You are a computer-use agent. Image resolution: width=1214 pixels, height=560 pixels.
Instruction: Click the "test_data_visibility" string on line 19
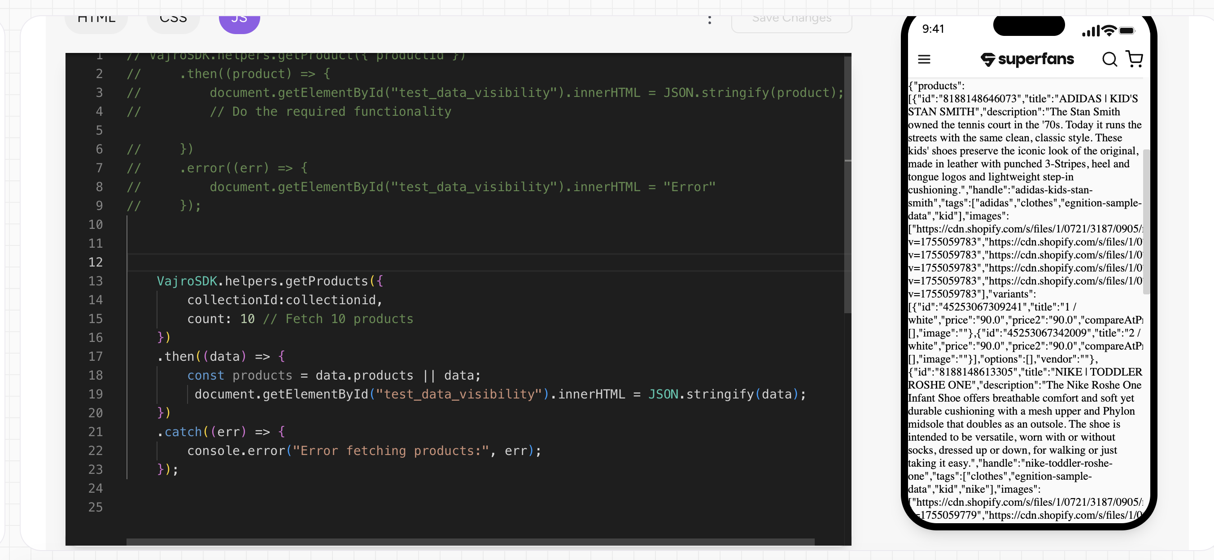click(x=458, y=394)
